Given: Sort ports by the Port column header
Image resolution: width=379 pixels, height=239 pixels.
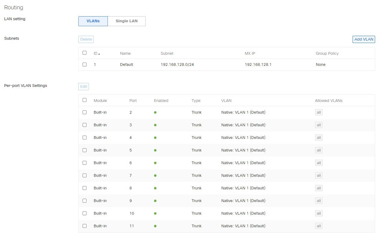Looking at the screenshot, I should click(133, 101).
